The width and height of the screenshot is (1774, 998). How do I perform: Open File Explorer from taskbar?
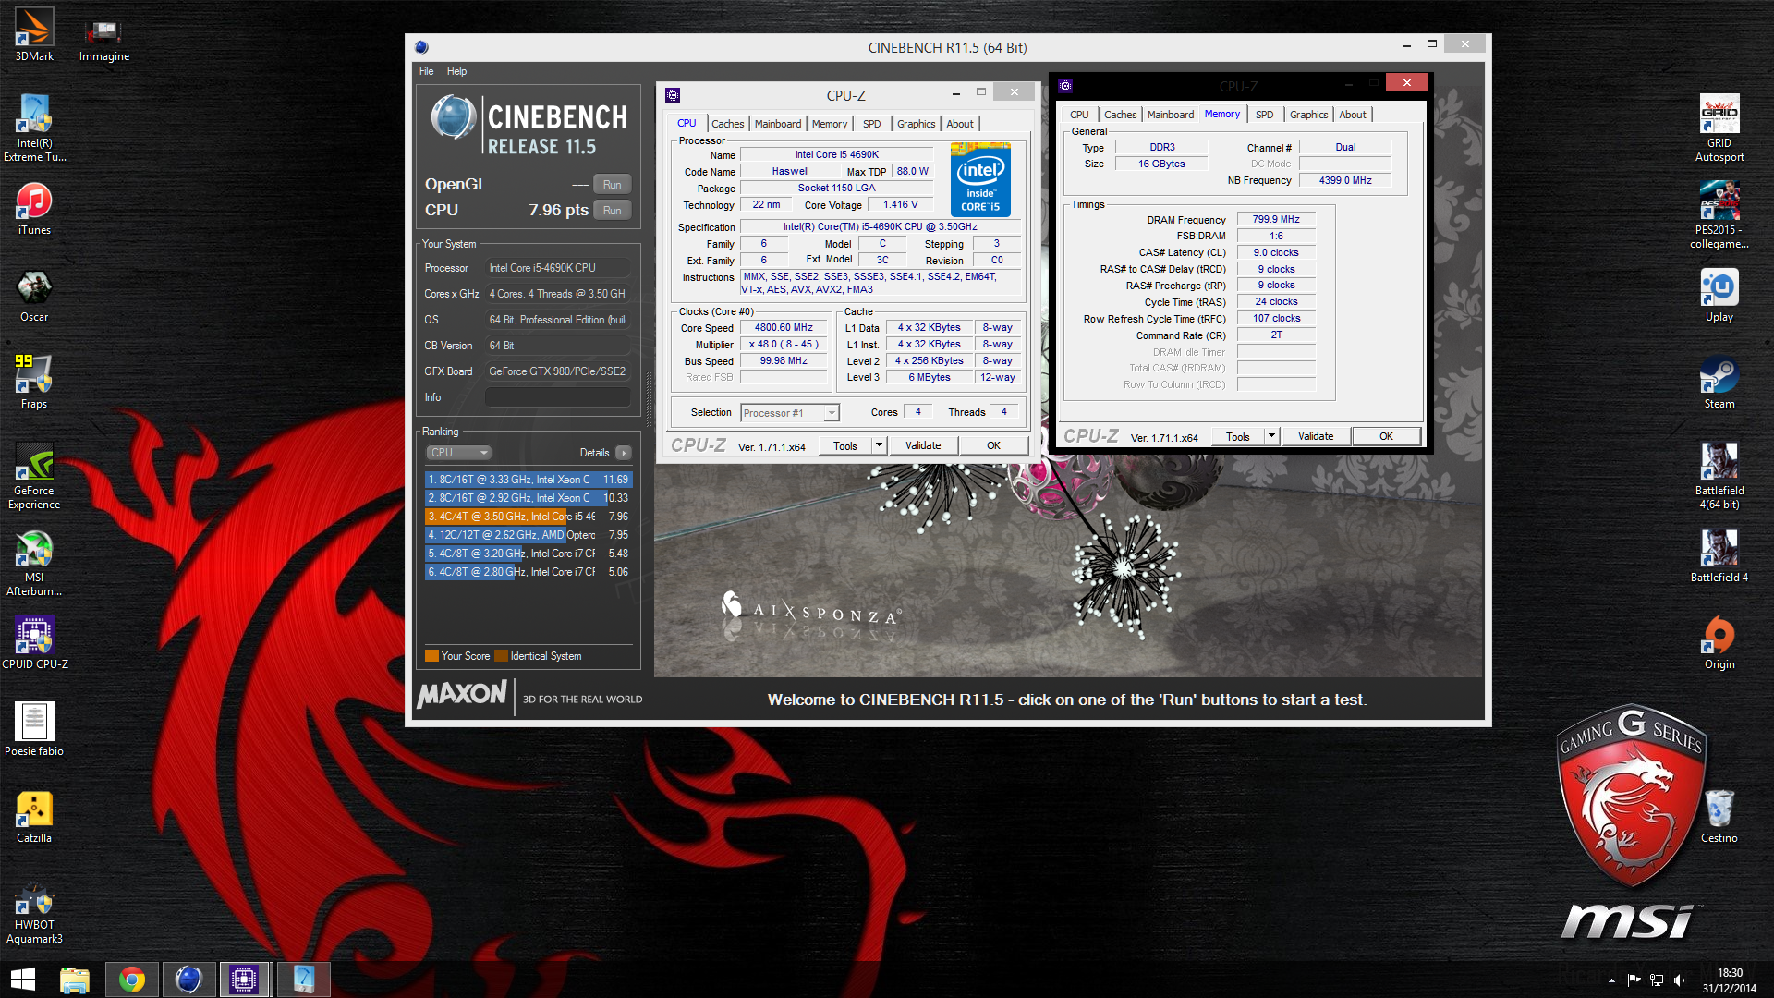75,980
